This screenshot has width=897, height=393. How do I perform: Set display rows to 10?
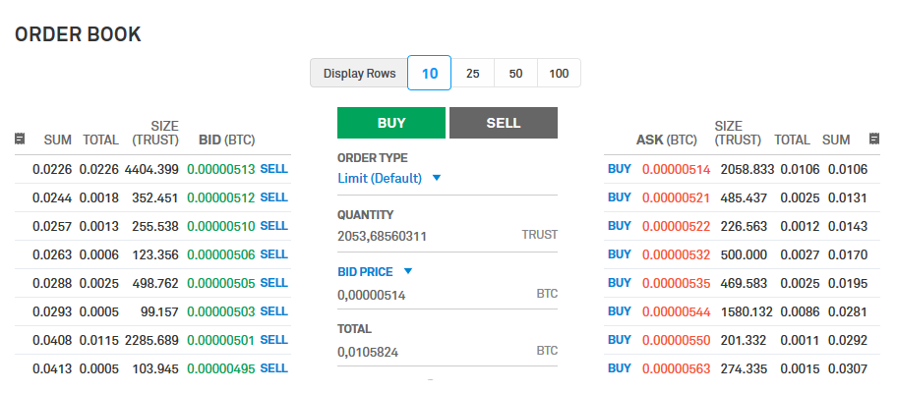pos(430,74)
